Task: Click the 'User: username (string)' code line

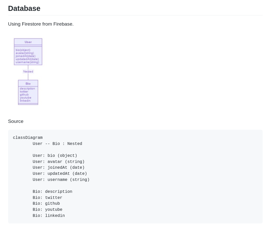Action: tap(61, 180)
